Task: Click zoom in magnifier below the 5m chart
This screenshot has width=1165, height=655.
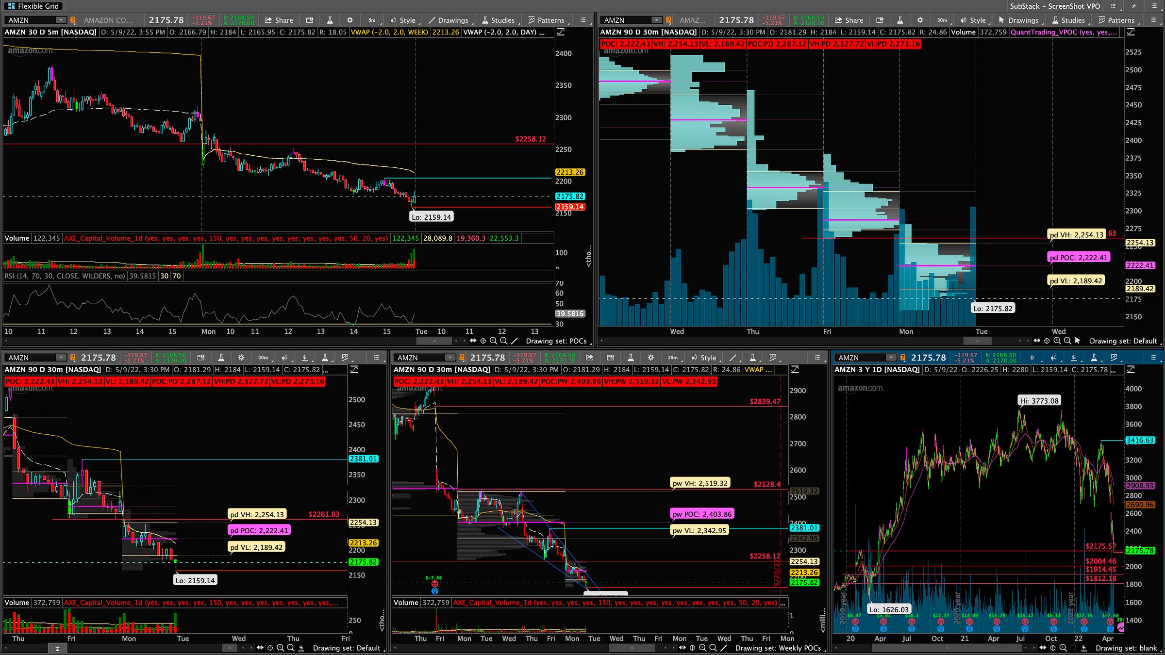Action: pyautogui.click(x=493, y=341)
